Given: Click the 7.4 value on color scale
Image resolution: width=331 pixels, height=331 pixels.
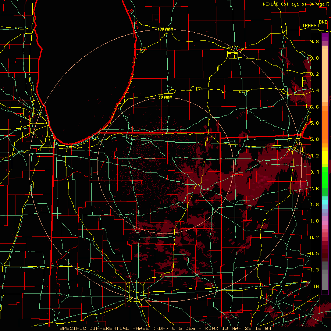Looking at the screenshot, I should pos(314,90).
